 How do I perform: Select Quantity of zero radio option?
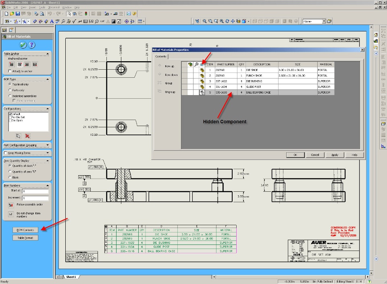10,171
